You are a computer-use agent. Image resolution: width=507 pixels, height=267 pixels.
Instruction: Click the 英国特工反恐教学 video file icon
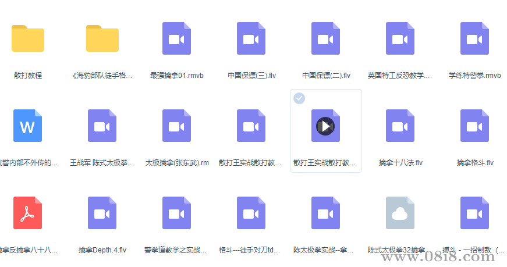tap(400, 38)
